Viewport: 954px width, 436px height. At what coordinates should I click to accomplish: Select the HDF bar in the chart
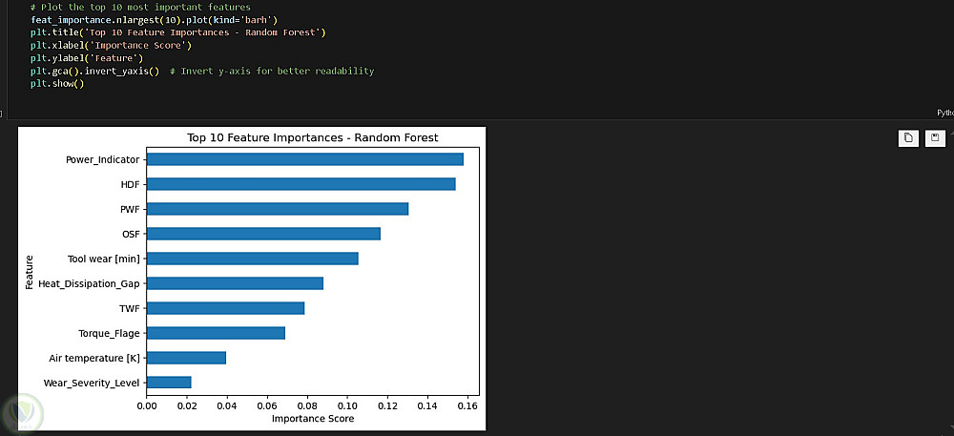[301, 184]
